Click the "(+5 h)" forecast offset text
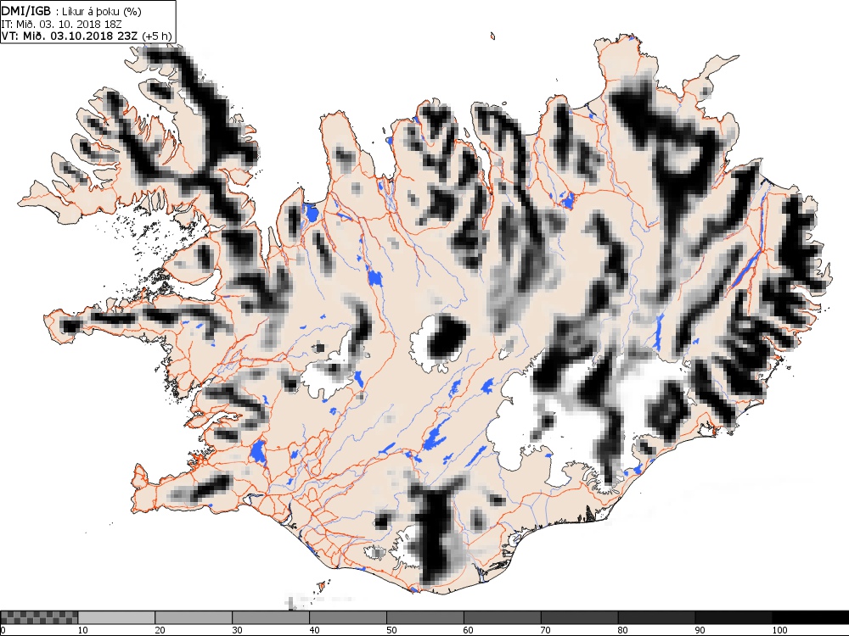This screenshot has height=636, width=849. coord(156,36)
